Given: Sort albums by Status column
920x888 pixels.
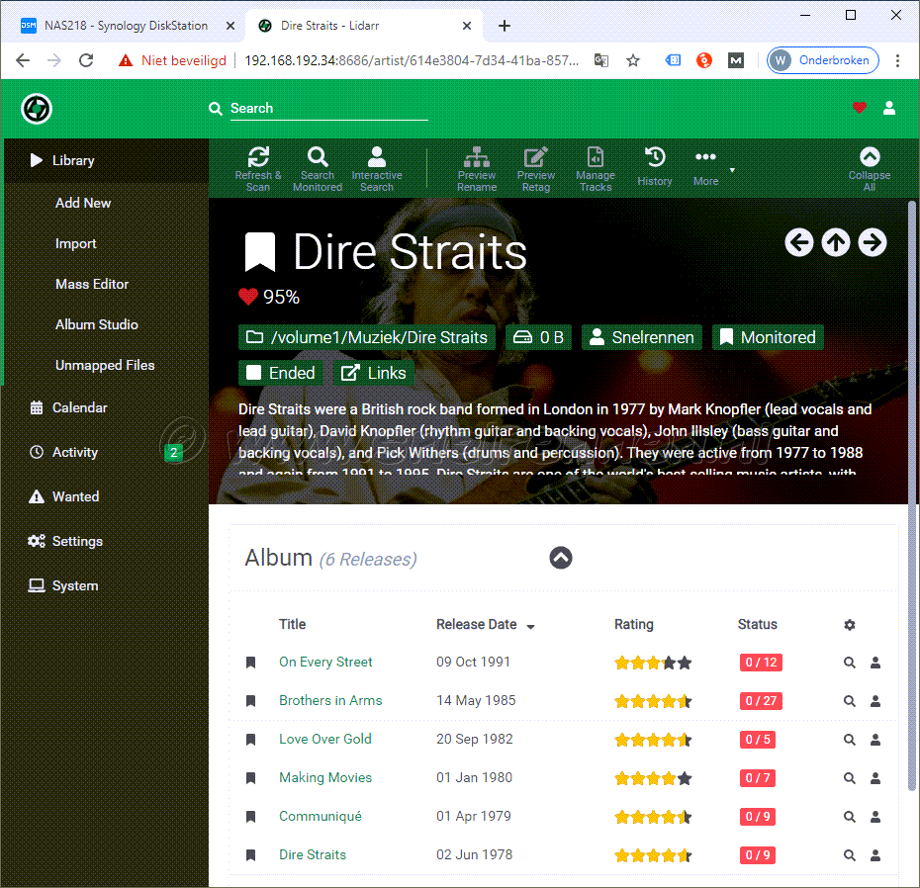Looking at the screenshot, I should coord(758,625).
